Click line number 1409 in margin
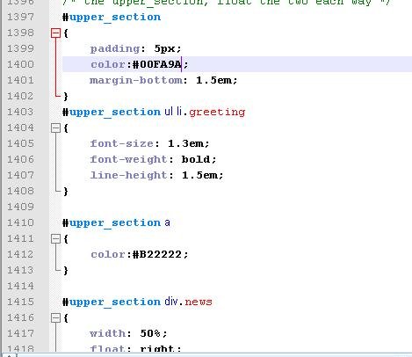Viewport: 412px width, 357px height. pyautogui.click(x=20, y=207)
